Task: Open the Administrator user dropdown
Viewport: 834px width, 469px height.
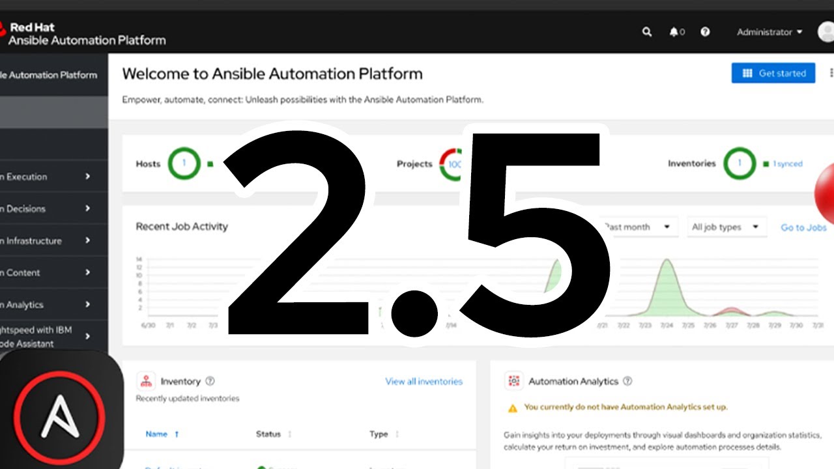Action: 769,32
